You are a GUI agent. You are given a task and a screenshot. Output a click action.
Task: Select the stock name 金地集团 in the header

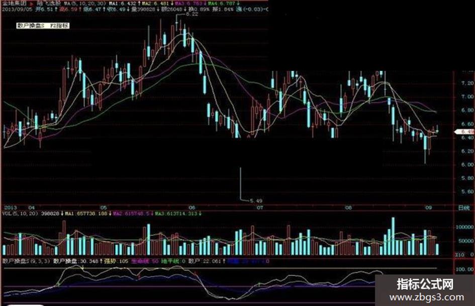coord(14,4)
